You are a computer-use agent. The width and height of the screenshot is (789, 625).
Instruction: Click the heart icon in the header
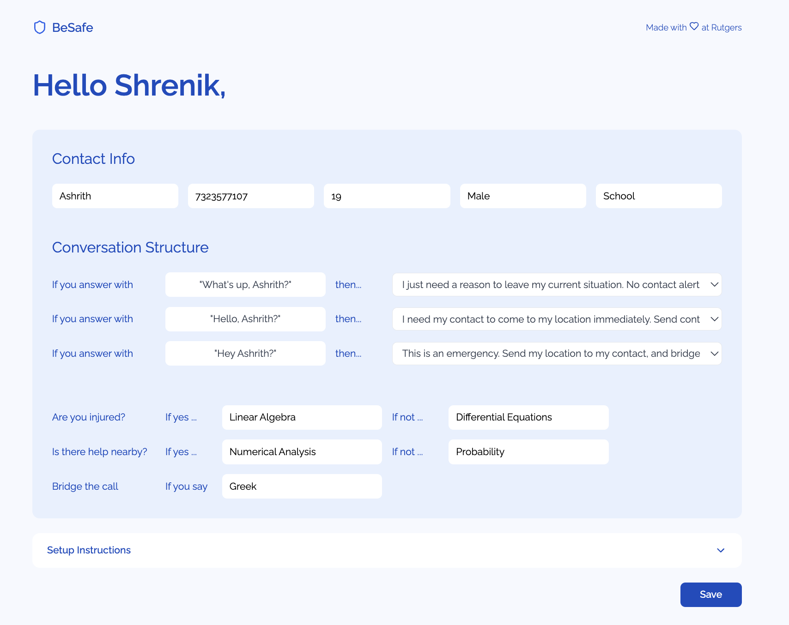(694, 26)
